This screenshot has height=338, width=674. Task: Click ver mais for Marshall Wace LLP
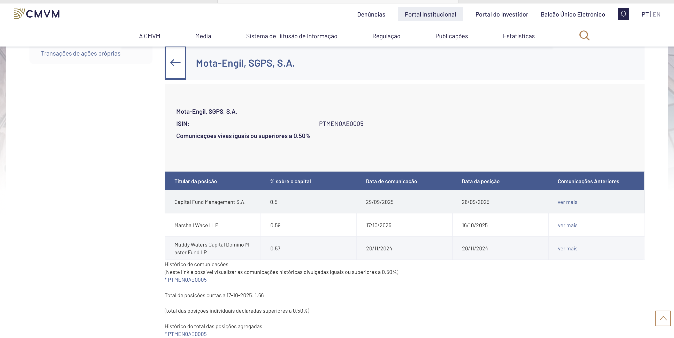(568, 225)
